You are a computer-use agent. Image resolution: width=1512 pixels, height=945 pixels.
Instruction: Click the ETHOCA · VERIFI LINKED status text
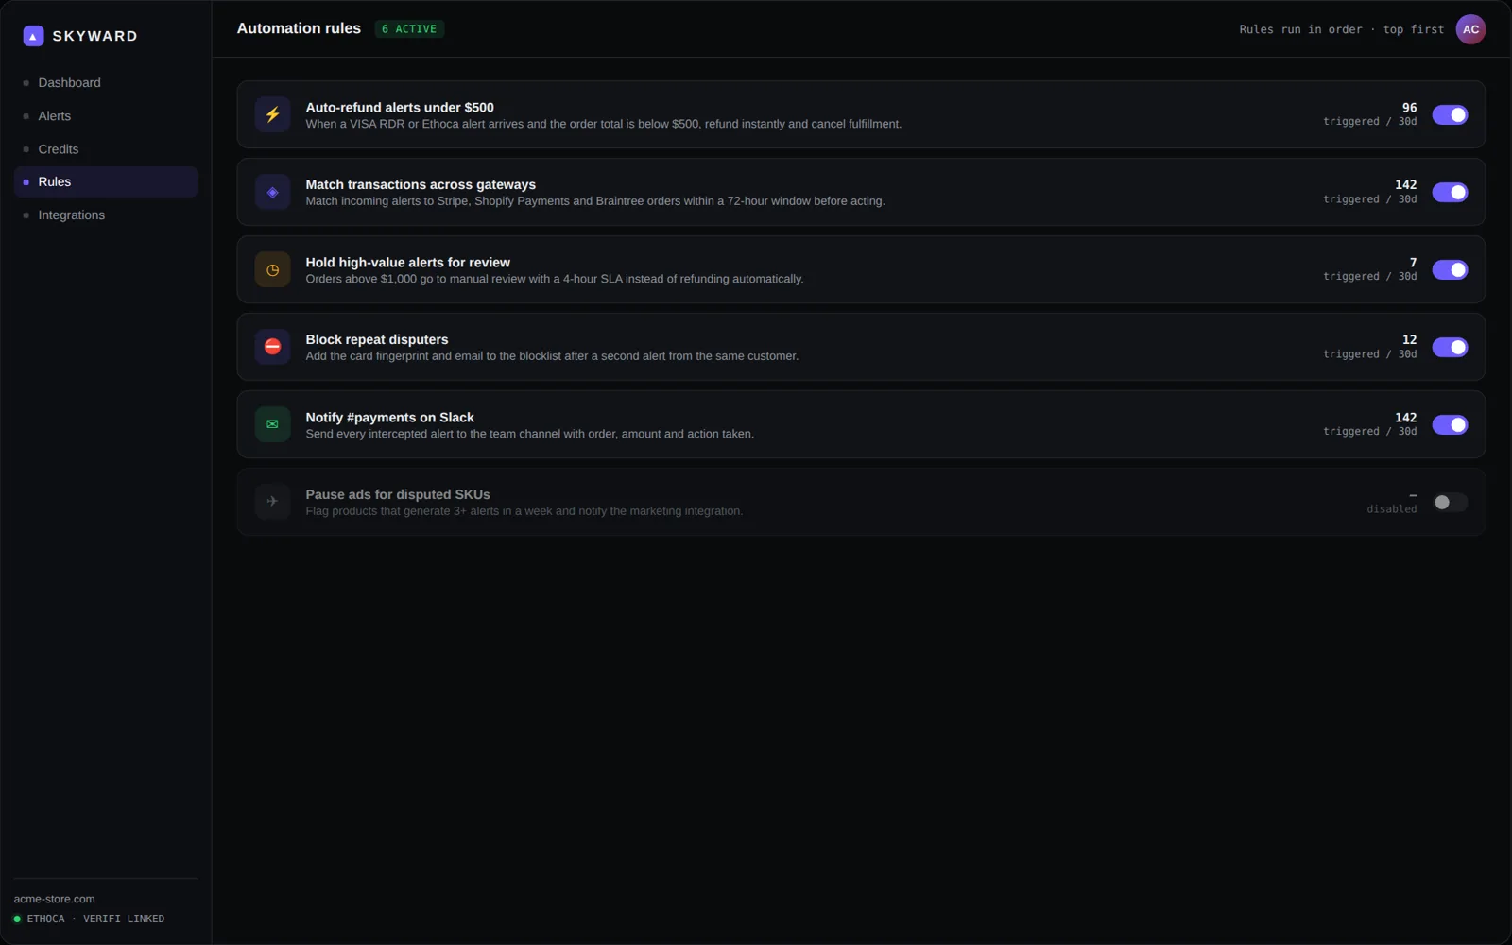[95, 919]
